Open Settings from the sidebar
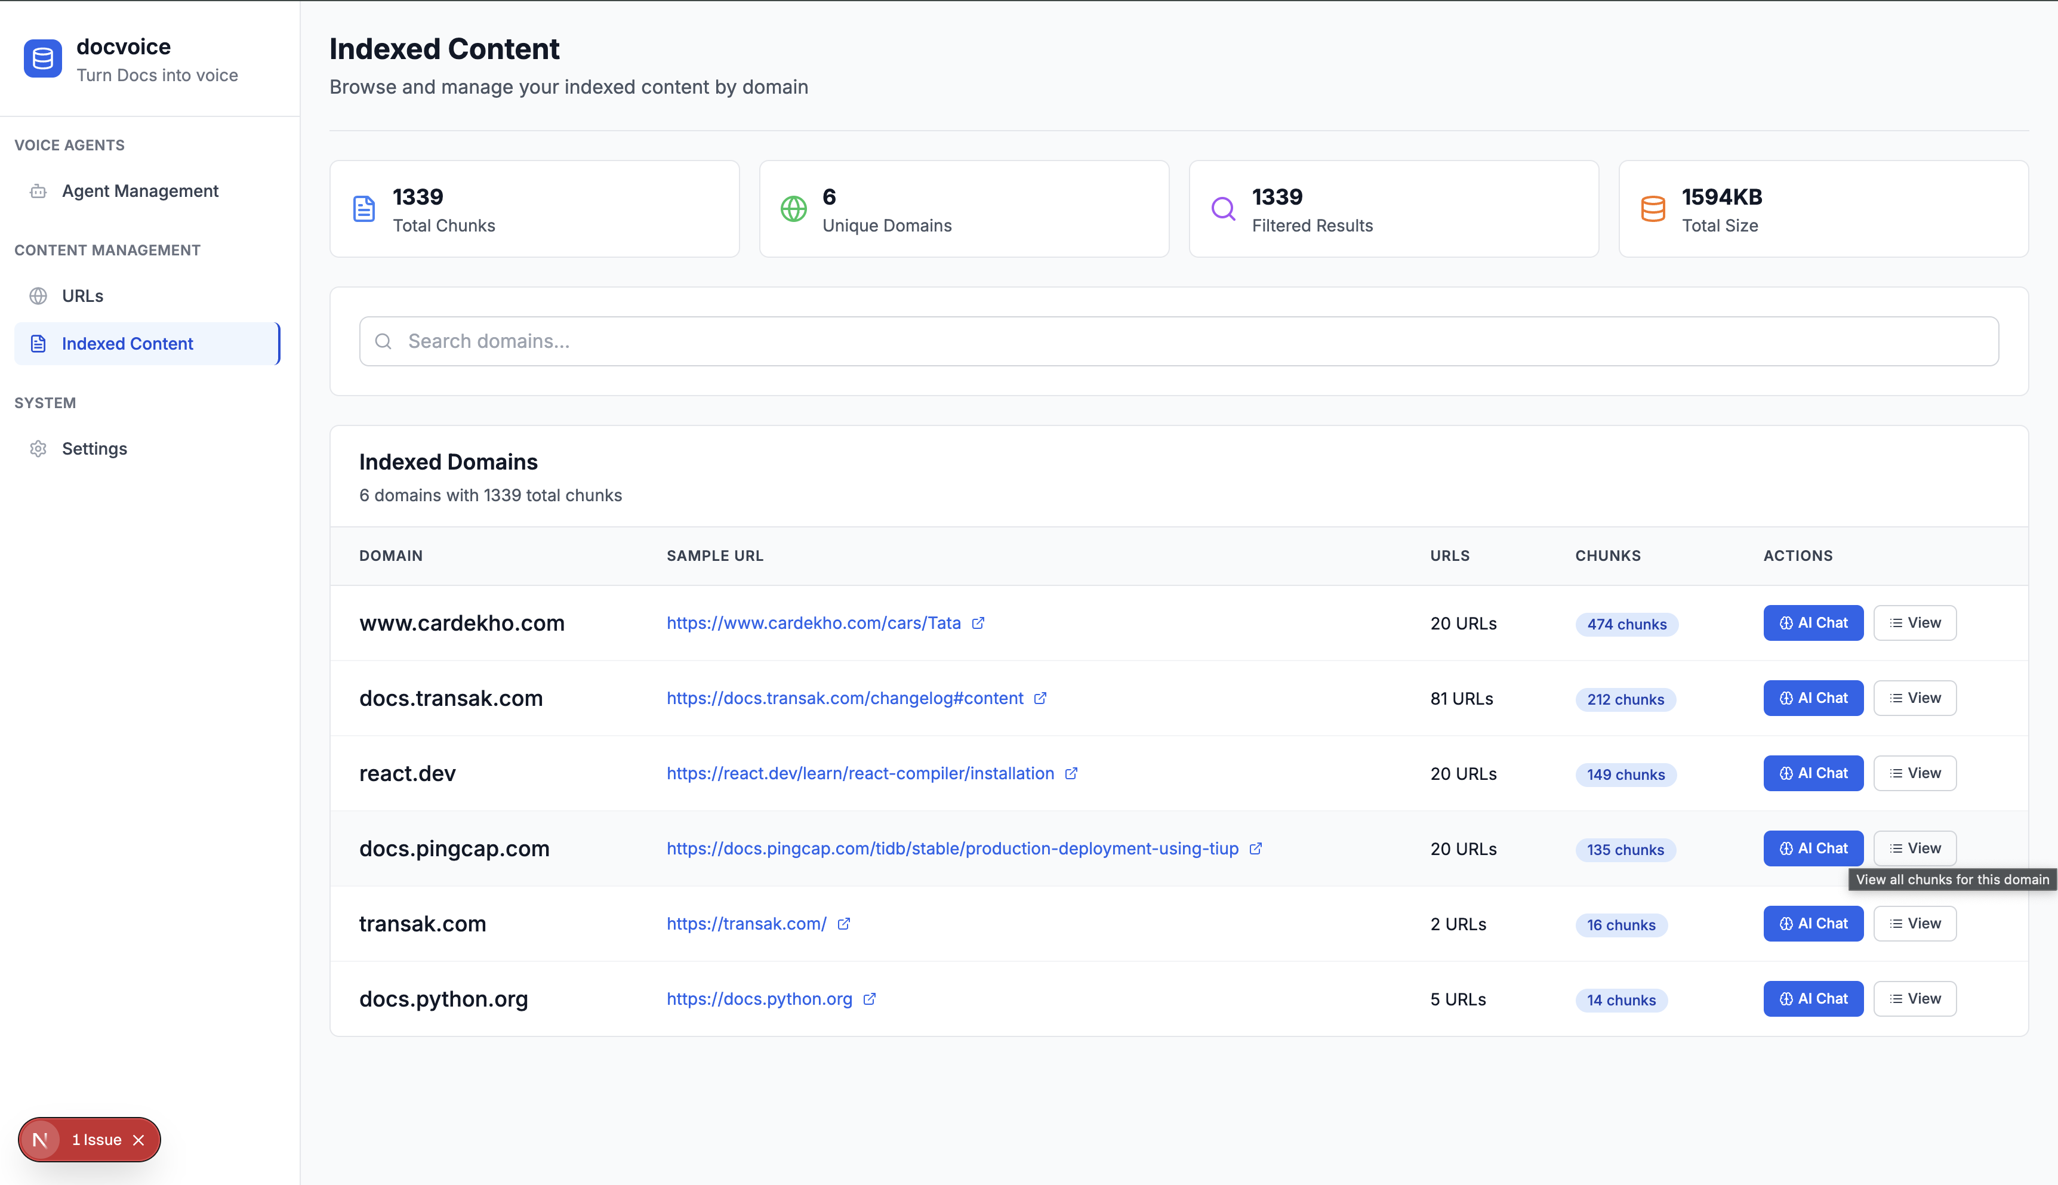The height and width of the screenshot is (1185, 2058). (x=94, y=449)
